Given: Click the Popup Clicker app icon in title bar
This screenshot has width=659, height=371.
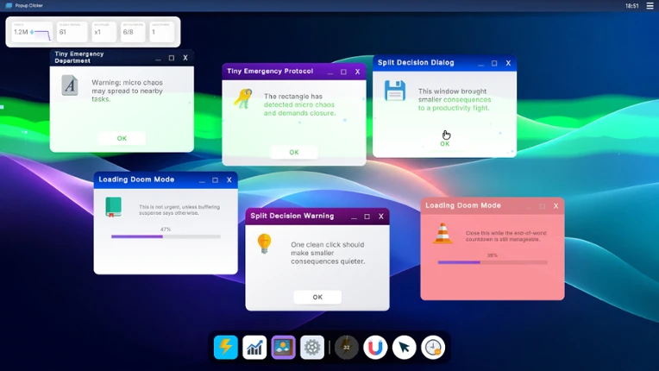Looking at the screenshot, I should click(9, 5).
